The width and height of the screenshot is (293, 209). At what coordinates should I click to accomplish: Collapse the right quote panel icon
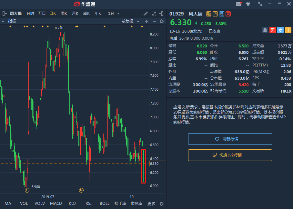[x=161, y=14]
